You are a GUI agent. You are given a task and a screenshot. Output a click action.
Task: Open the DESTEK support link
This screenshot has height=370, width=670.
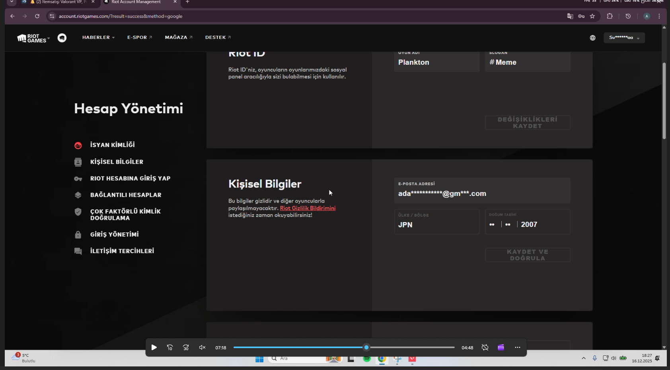pyautogui.click(x=218, y=37)
